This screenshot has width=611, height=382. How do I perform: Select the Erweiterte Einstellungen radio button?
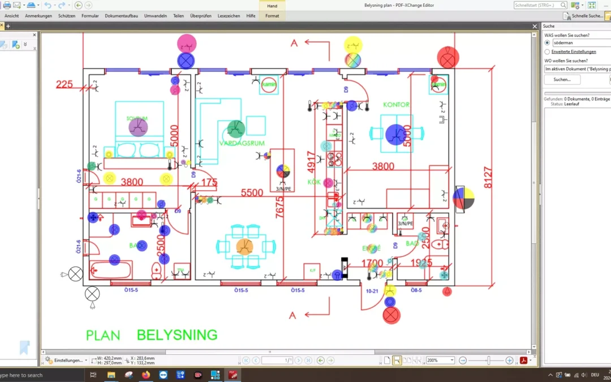[x=547, y=51]
